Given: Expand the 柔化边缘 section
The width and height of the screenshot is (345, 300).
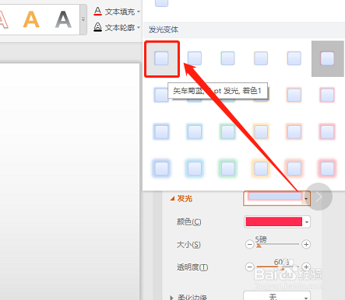Looking at the screenshot, I should coord(171,298).
